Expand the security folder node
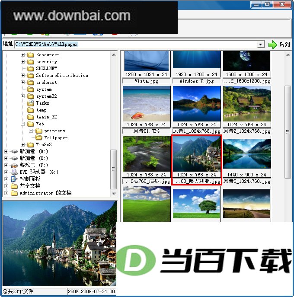Screen dimensions: 294x297 [x=22, y=61]
